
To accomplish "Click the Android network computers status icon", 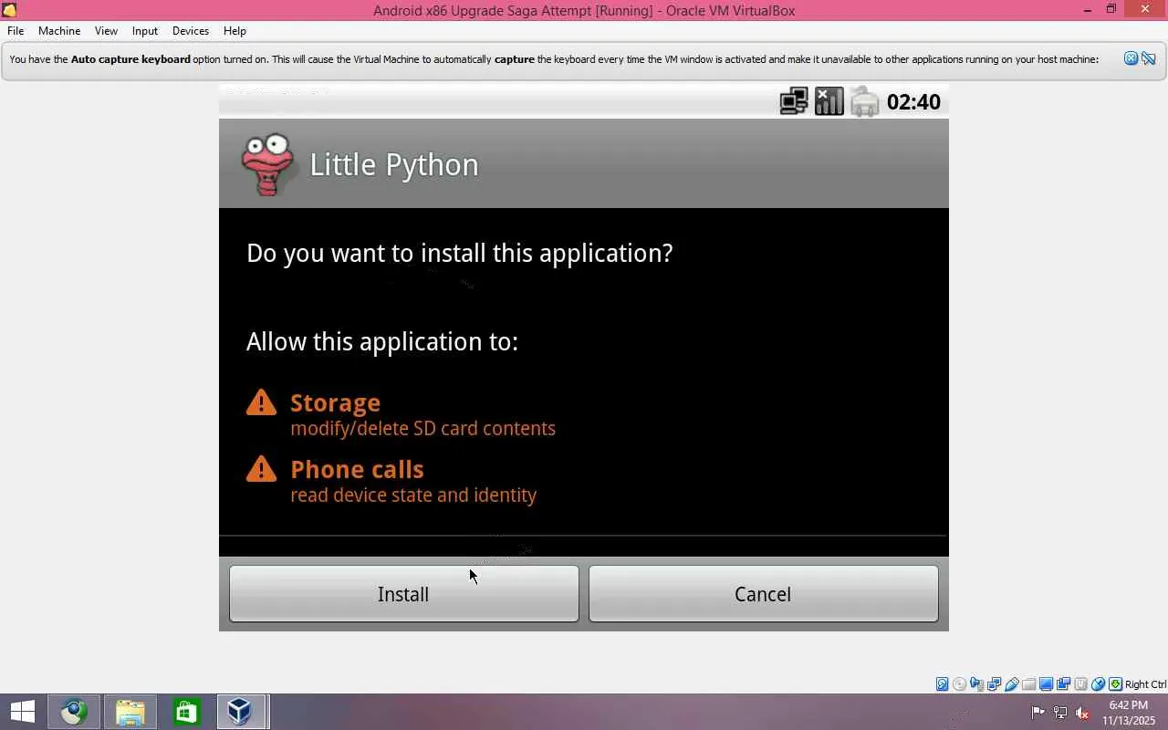I will (x=794, y=101).
